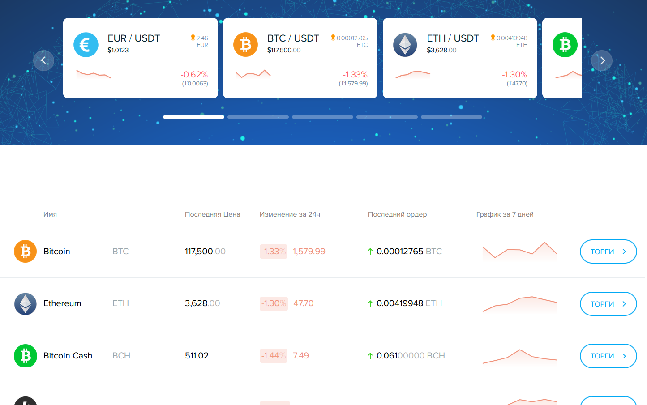This screenshot has height=405, width=647.
Task: Click the 1,579.99 change value in table
Action: pyautogui.click(x=309, y=252)
